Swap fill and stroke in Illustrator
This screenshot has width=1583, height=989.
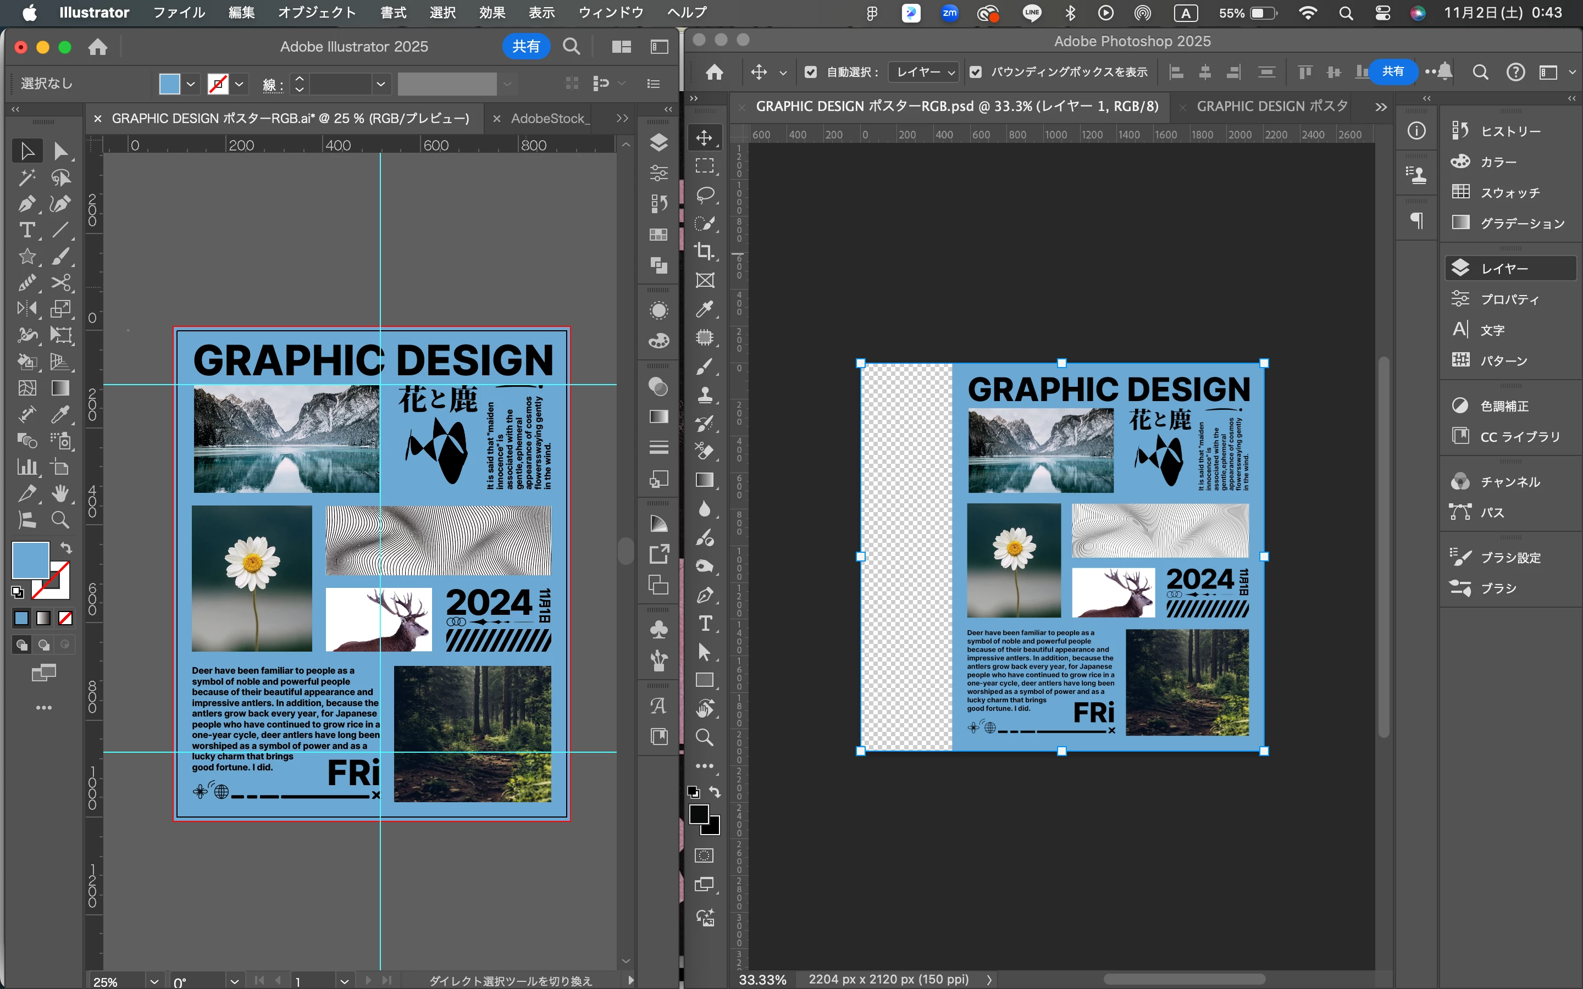[66, 548]
